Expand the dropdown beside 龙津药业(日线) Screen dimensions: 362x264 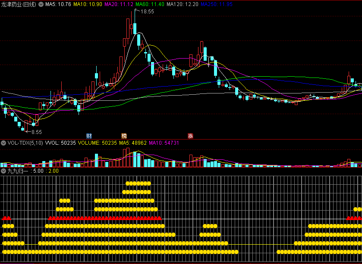click(41, 4)
